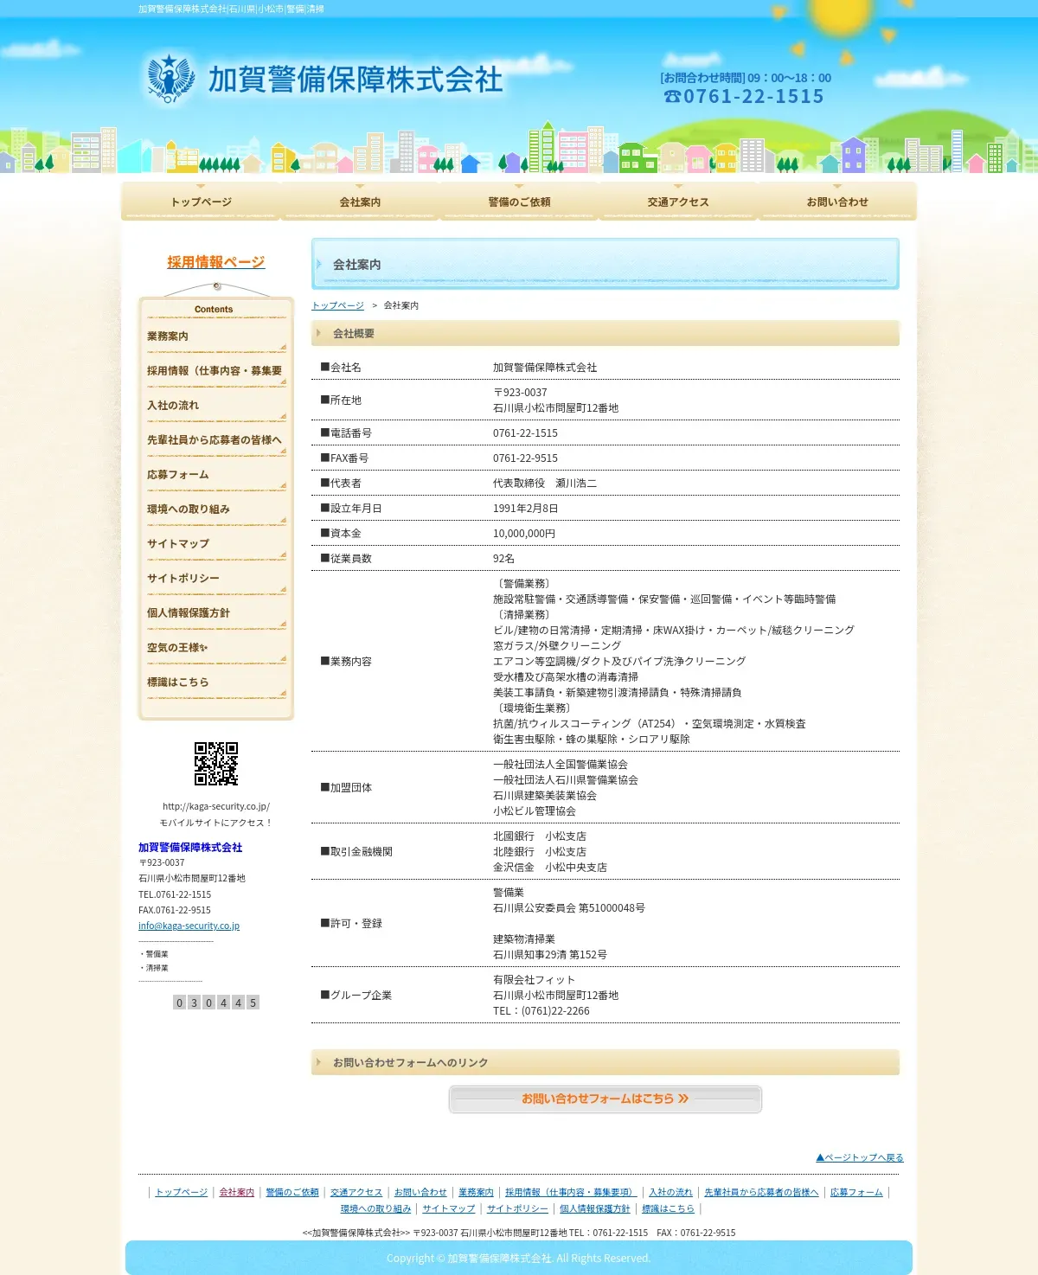The width and height of the screenshot is (1038, 1275).
Task: Select 業務案内 in the Contents menu
Action: [x=216, y=336]
